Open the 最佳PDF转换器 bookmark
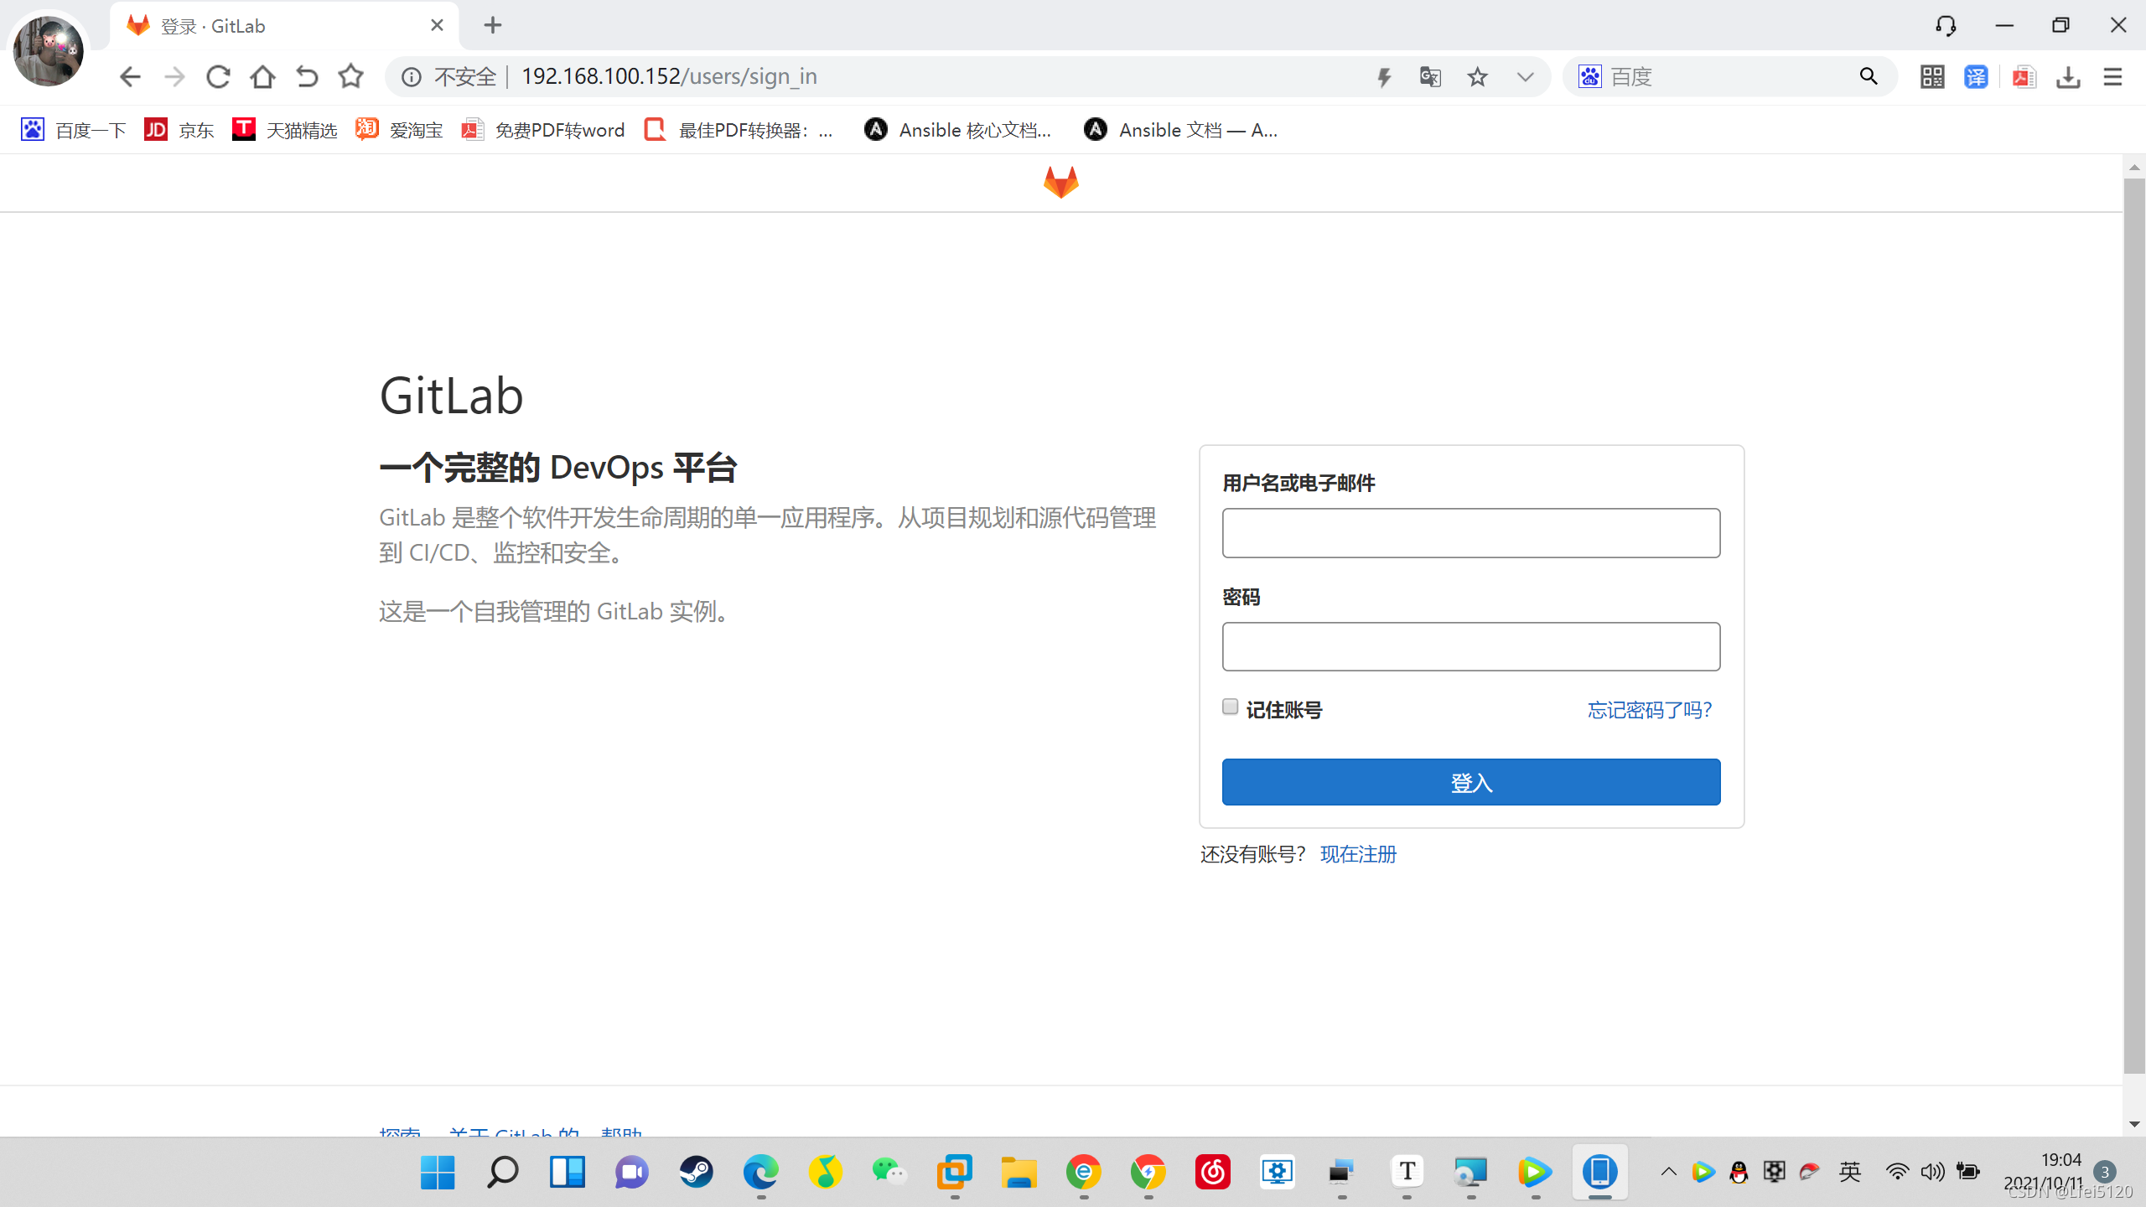Screen dimensions: 2146x1207 click(x=739, y=130)
